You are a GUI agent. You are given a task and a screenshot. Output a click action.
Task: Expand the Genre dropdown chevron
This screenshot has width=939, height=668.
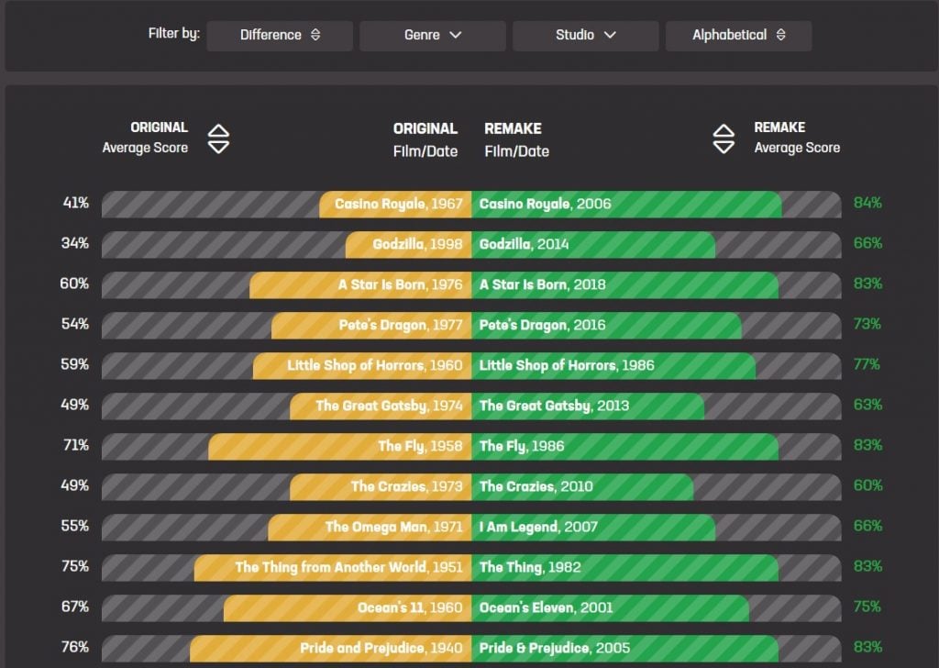coord(455,35)
